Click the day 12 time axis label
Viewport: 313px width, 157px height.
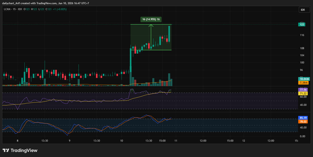tap(244, 141)
